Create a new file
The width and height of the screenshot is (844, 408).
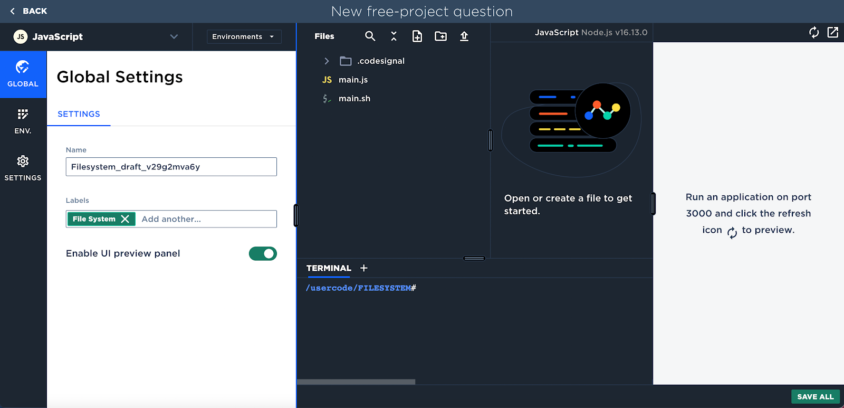coord(417,36)
